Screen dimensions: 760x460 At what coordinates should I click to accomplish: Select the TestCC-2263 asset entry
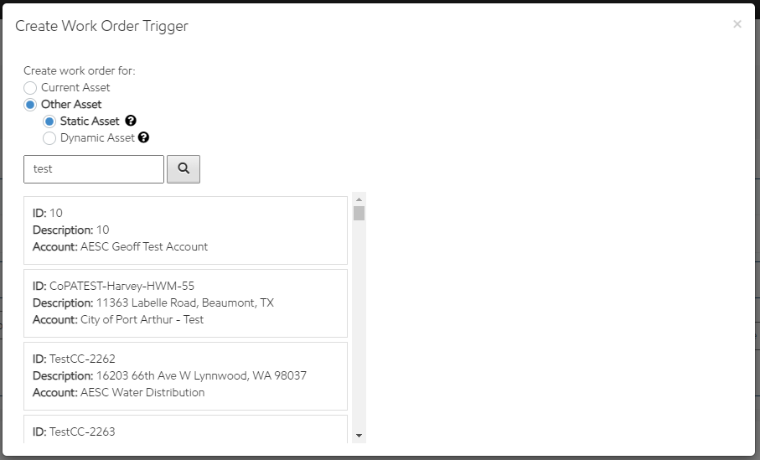(185, 430)
